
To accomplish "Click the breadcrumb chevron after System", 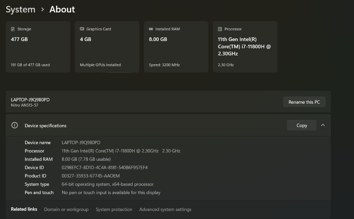I will [x=43, y=10].
